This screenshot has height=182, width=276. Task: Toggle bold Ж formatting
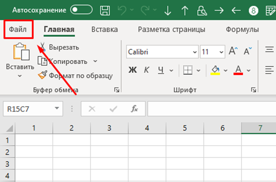pyautogui.click(x=133, y=70)
